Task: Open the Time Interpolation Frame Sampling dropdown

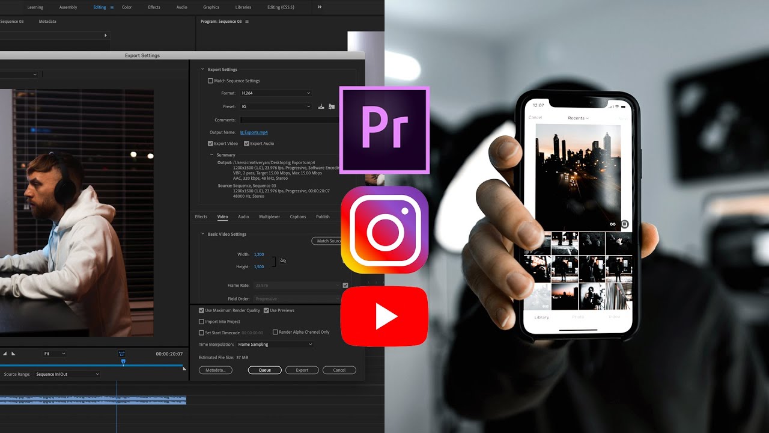Action: click(275, 345)
